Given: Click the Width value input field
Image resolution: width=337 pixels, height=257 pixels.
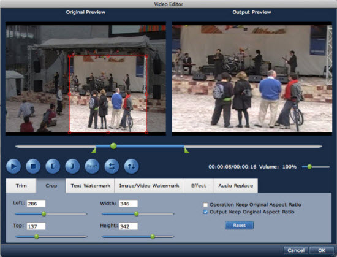Looking at the screenshot, I should click(x=128, y=204).
